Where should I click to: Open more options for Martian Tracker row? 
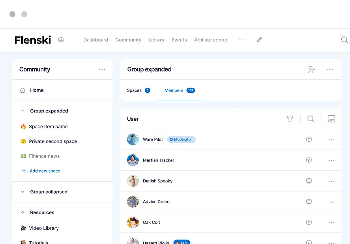tap(331, 160)
